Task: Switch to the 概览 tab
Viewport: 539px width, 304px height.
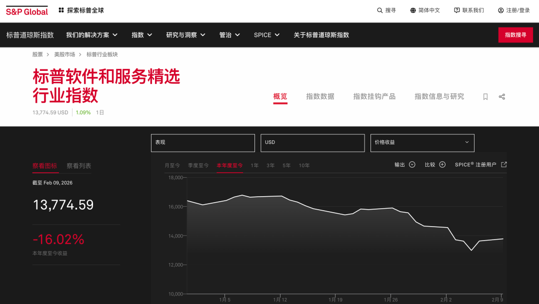Action: 280,97
